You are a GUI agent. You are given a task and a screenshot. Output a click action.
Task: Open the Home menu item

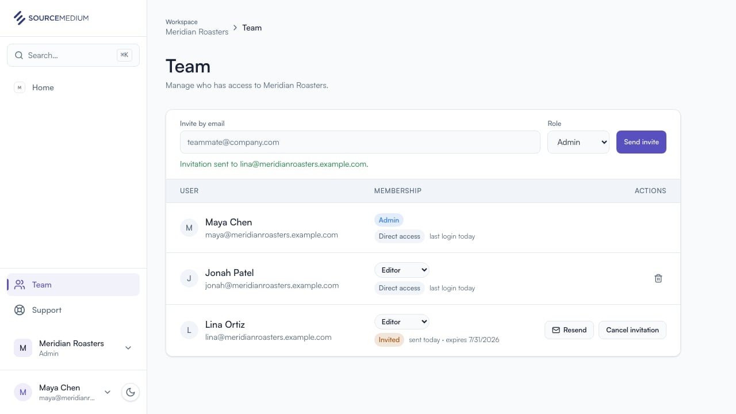pyautogui.click(x=73, y=87)
